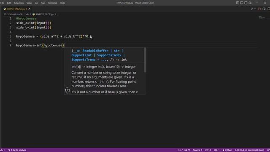Click 'ReadableBuffer' type in signature popup
The height and width of the screenshot is (152, 270).
pyautogui.click(x=95, y=51)
